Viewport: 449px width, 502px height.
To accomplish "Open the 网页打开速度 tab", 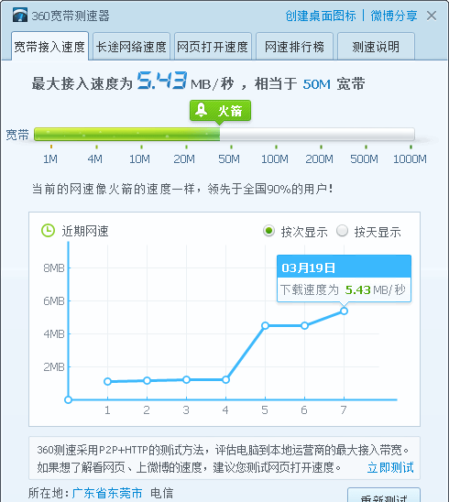I will click(x=213, y=47).
